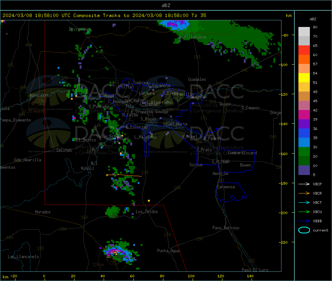Click the 'Aero_GH' map label
The height and width of the screenshot is (281, 332).
[220, 174]
